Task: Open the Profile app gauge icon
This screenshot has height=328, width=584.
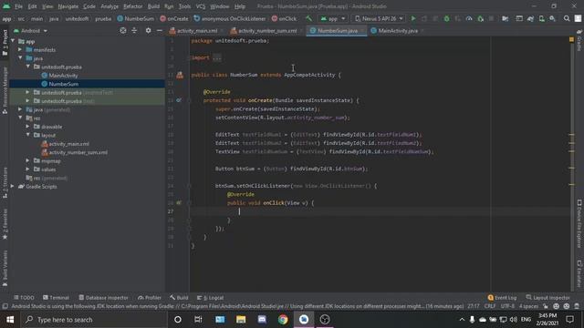Action: point(469,18)
